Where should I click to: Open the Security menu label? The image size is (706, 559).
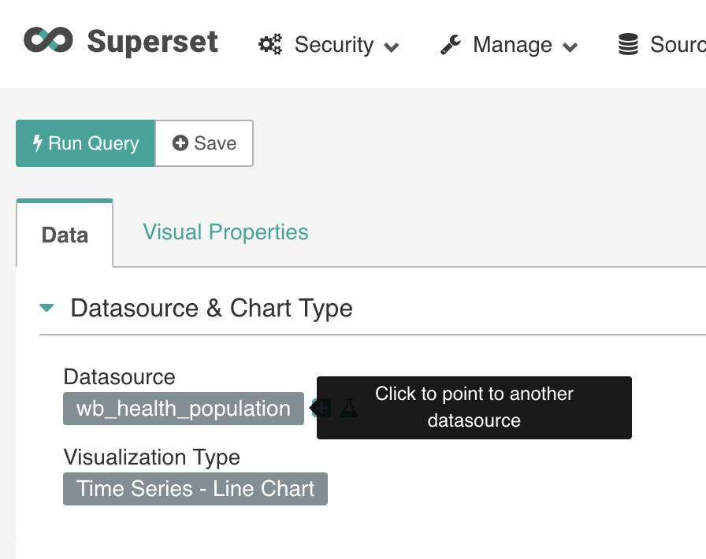click(334, 45)
